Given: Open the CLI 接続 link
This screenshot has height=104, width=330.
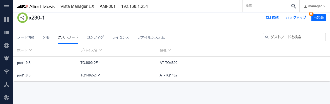Looking at the screenshot, I should point(272,18).
